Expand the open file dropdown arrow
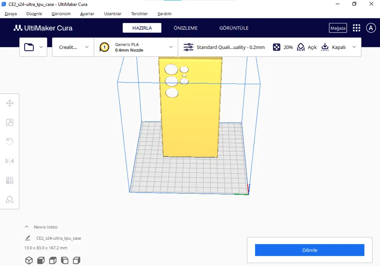Viewport: 380px width, 266px height. pyautogui.click(x=41, y=47)
